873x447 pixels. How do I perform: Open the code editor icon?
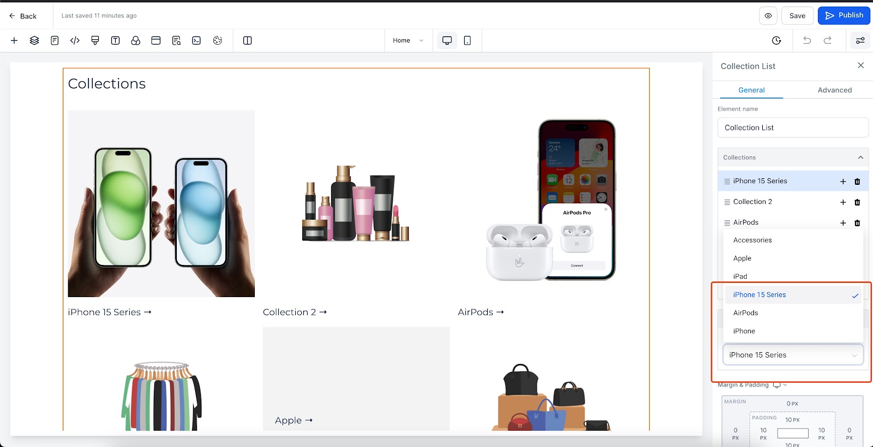click(x=75, y=40)
